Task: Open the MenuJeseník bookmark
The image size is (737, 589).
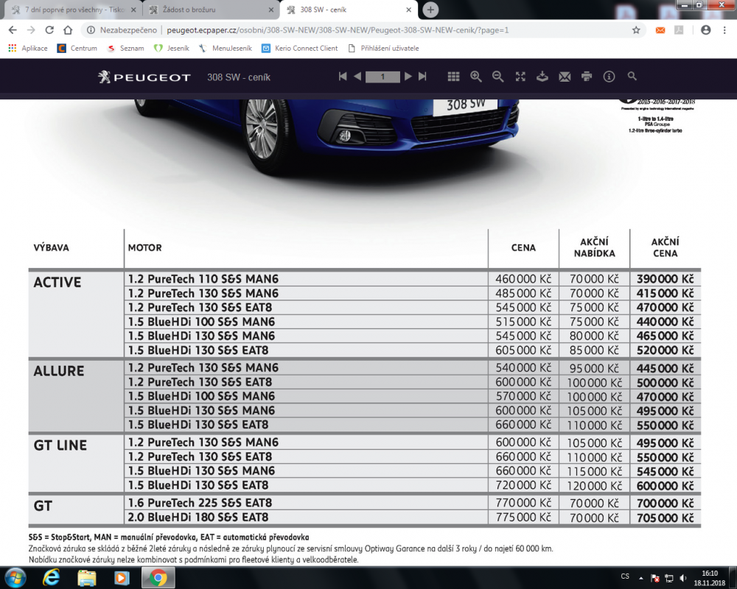Action: click(225, 49)
